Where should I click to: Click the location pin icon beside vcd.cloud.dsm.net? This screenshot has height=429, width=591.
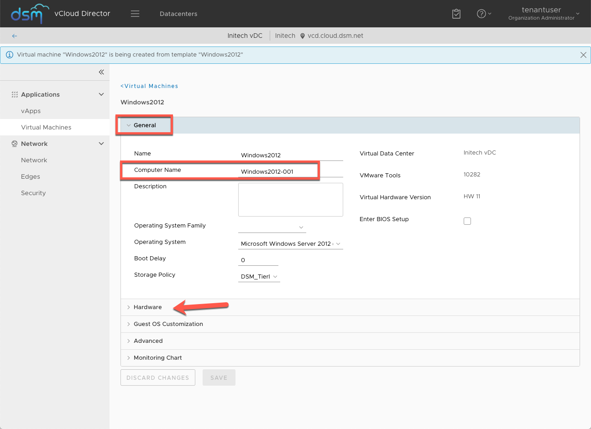pos(302,36)
